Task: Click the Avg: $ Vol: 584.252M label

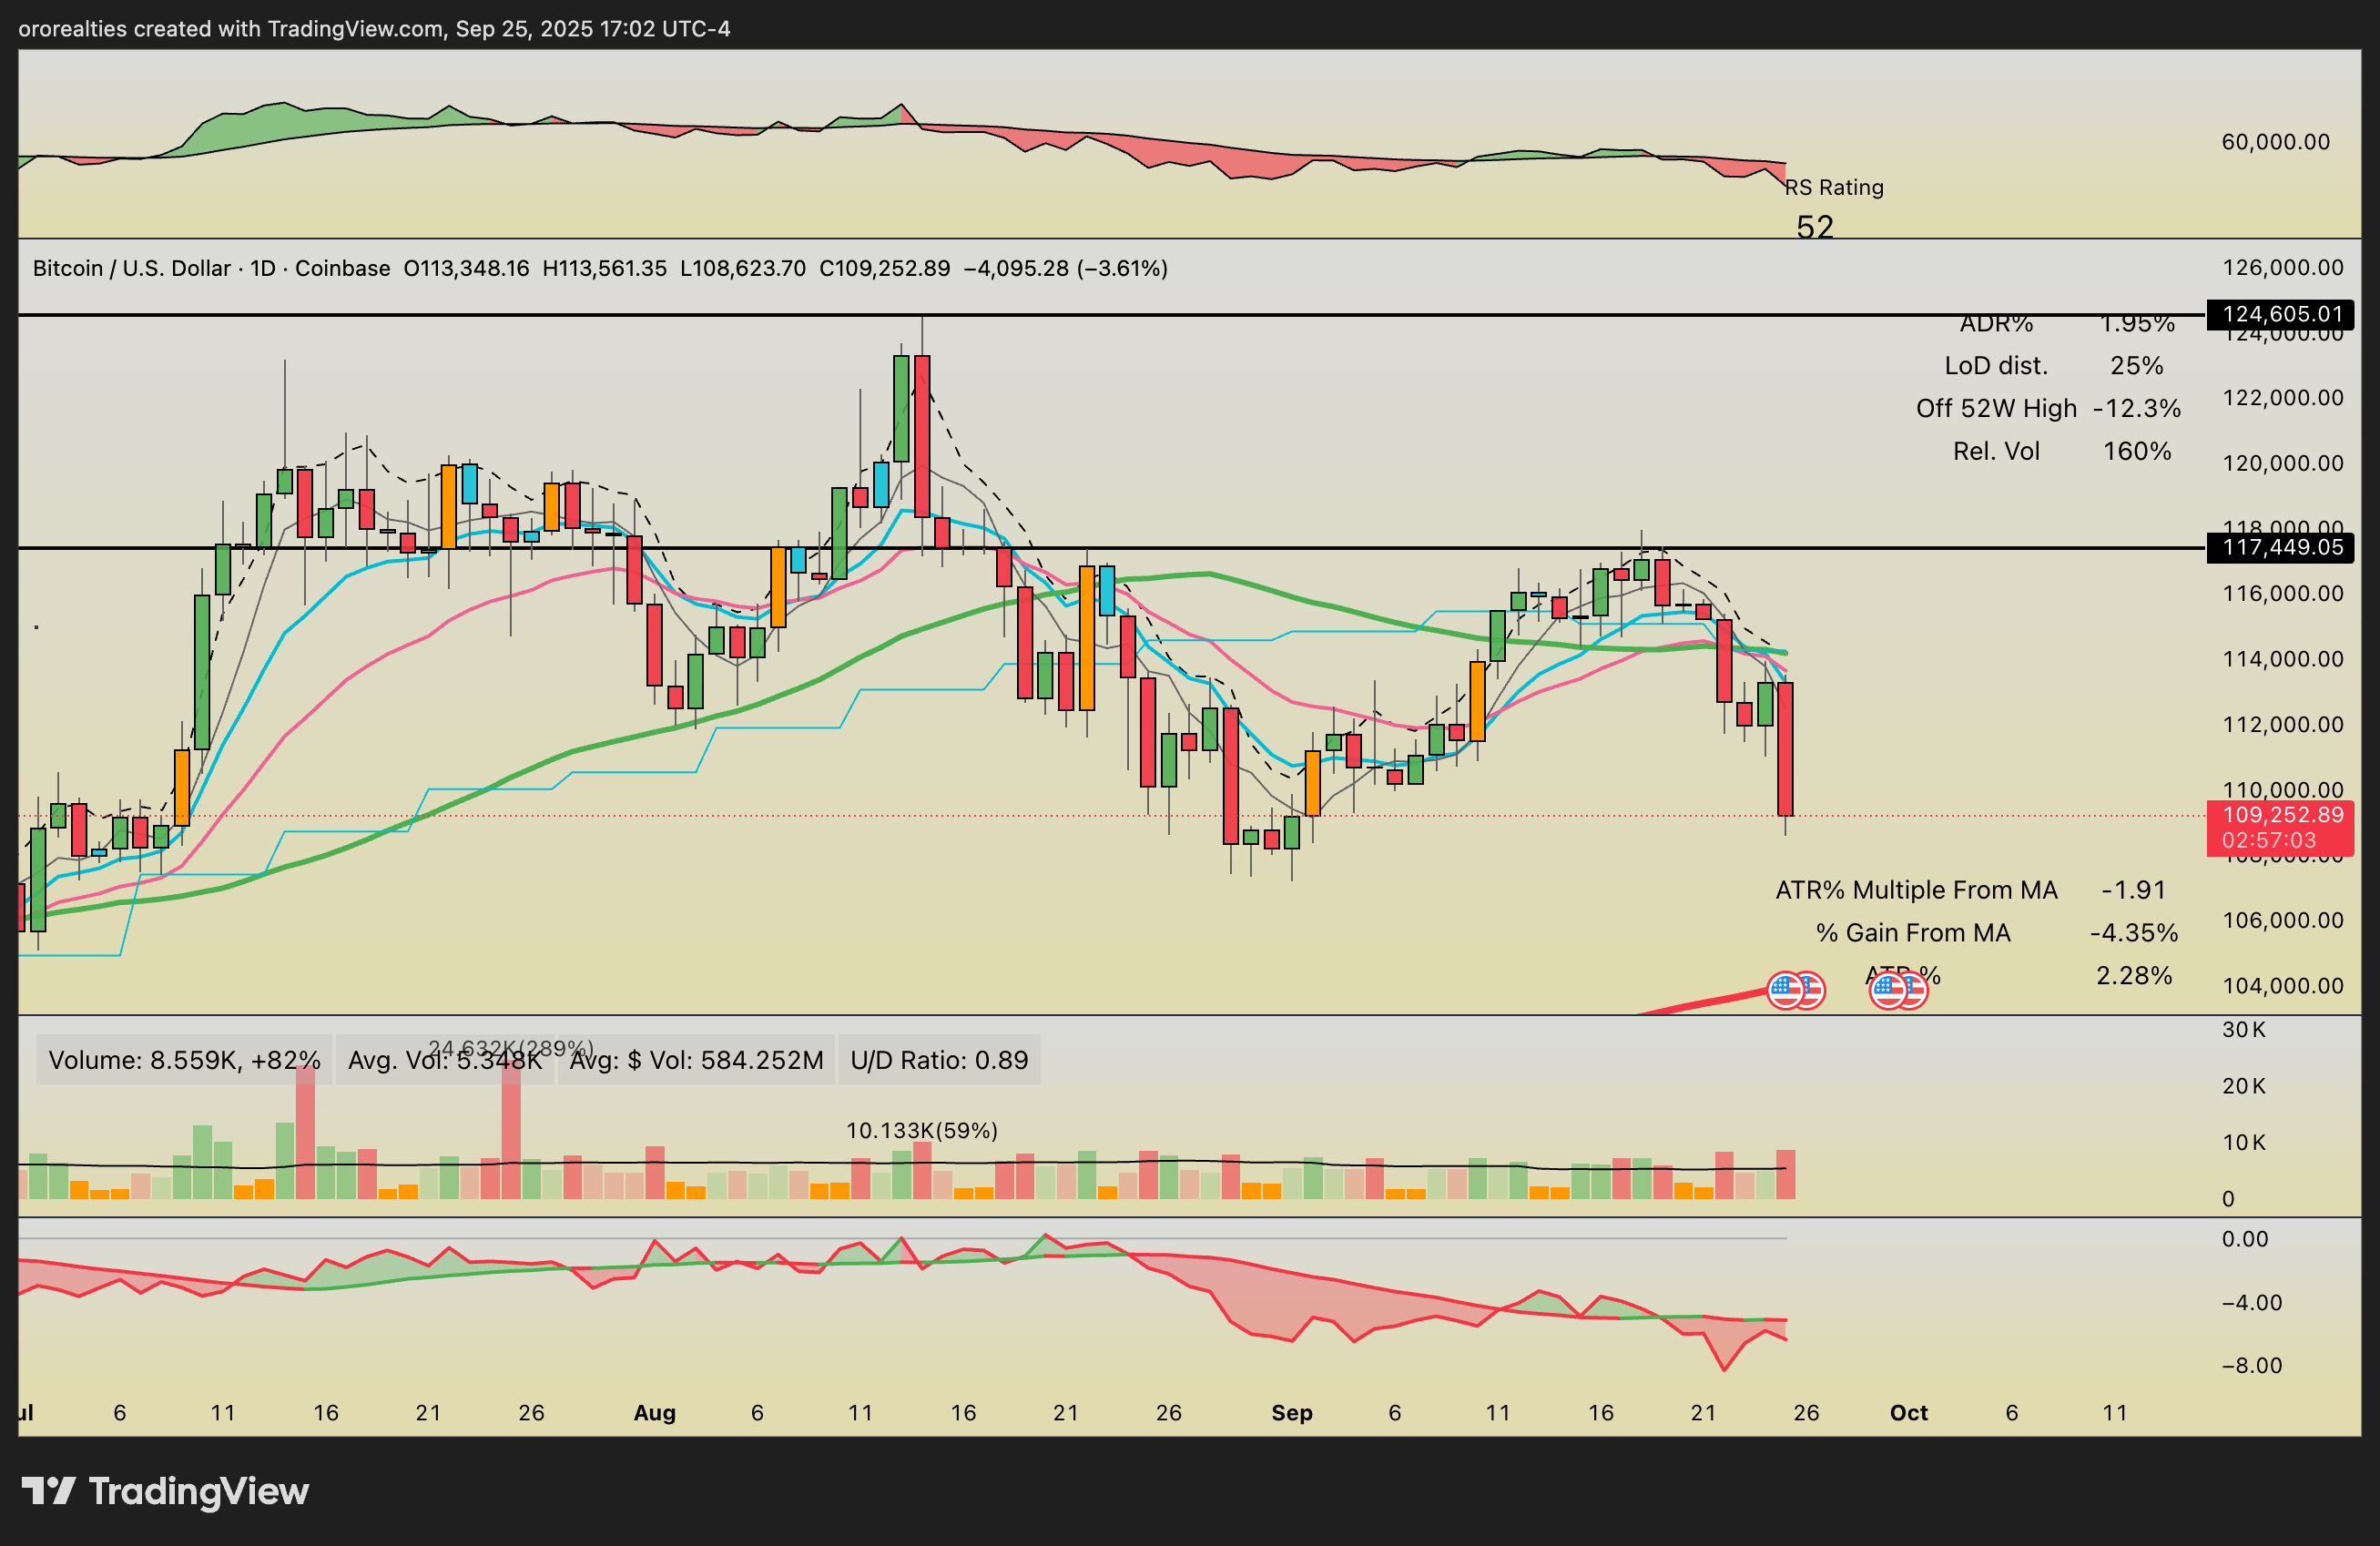Action: (696, 1060)
